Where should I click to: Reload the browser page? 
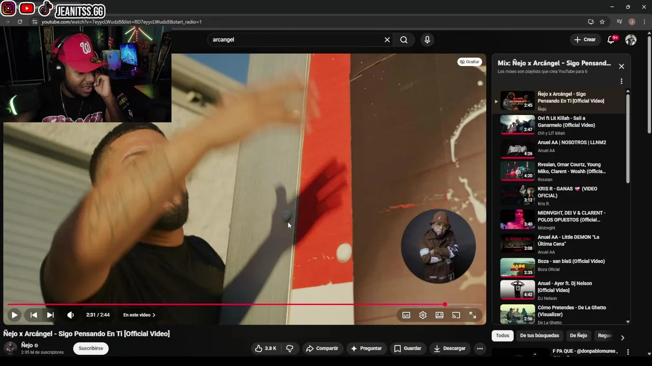pos(20,22)
